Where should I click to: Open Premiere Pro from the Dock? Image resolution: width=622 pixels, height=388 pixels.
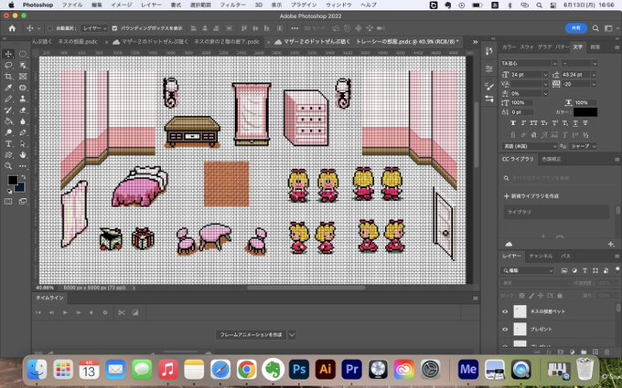point(352,370)
